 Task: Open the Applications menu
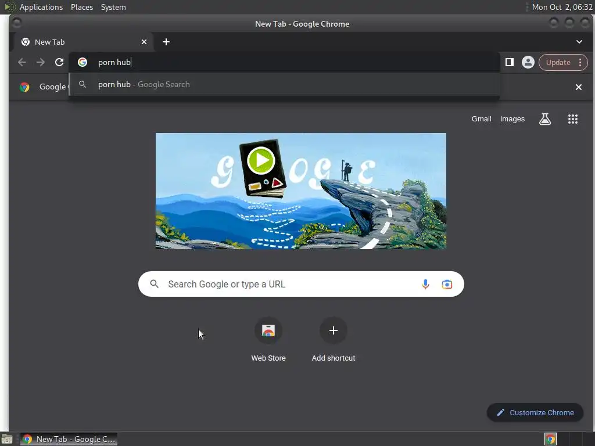41,7
